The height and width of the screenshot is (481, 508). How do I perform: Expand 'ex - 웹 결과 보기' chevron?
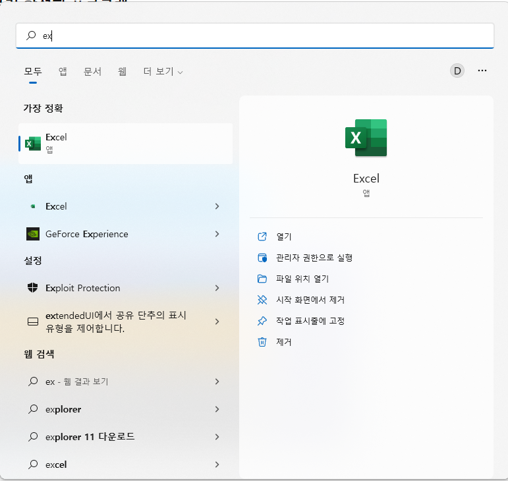pyautogui.click(x=217, y=382)
